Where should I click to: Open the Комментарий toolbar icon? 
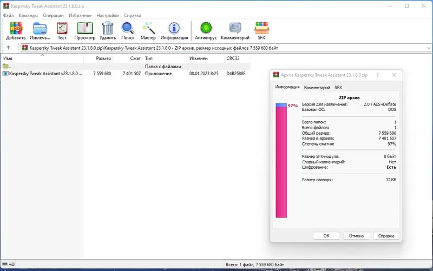click(235, 28)
